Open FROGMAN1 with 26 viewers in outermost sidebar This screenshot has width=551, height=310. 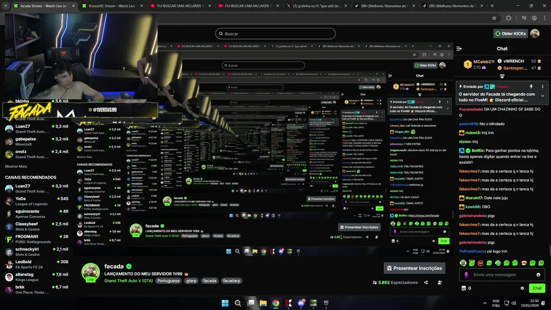tap(37, 239)
